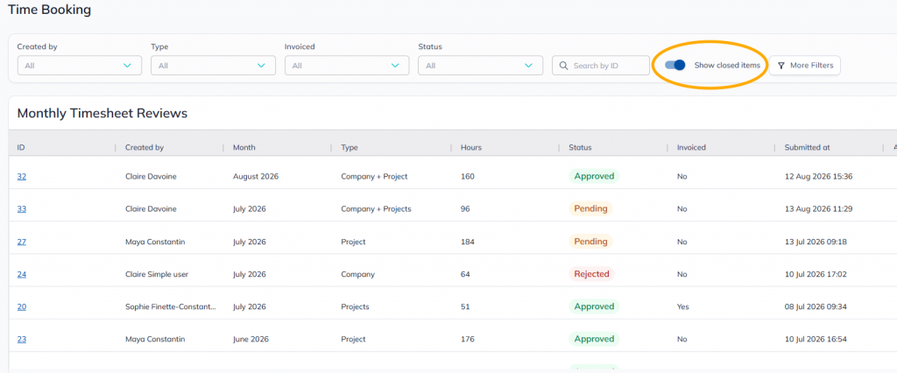Click the Status dropdown chevron arrow
The image size is (897, 373).
pyautogui.click(x=528, y=66)
